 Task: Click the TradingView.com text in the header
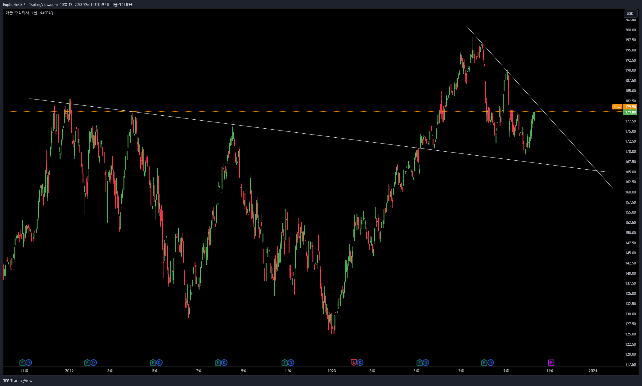click(x=43, y=4)
